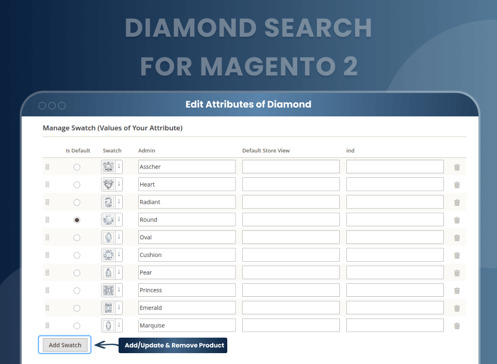Set Heart as the default option
The width and height of the screenshot is (497, 364).
tap(77, 185)
